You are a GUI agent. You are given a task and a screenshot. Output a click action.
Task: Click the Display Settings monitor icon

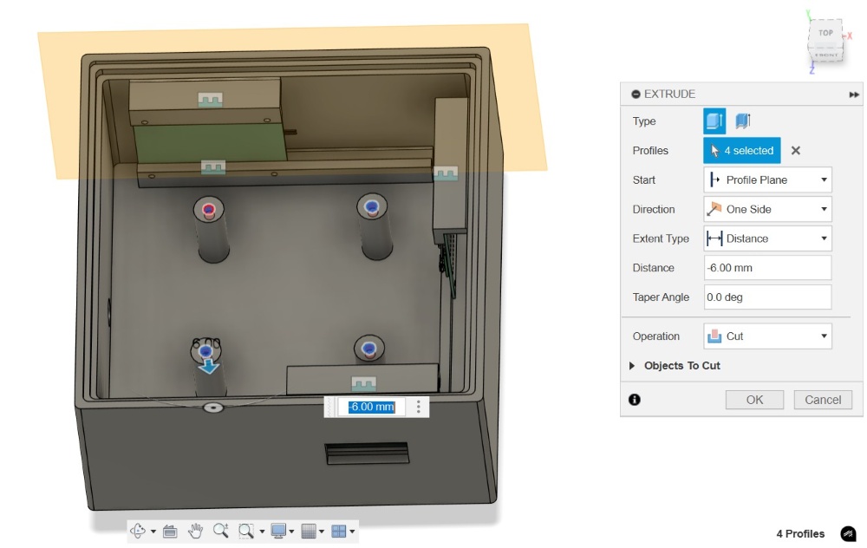278,532
